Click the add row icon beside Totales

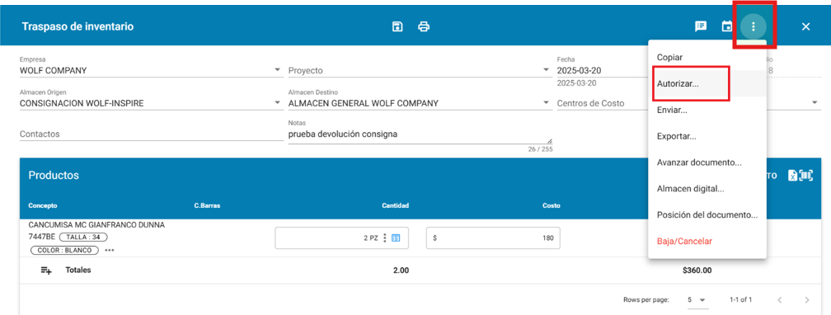click(47, 270)
